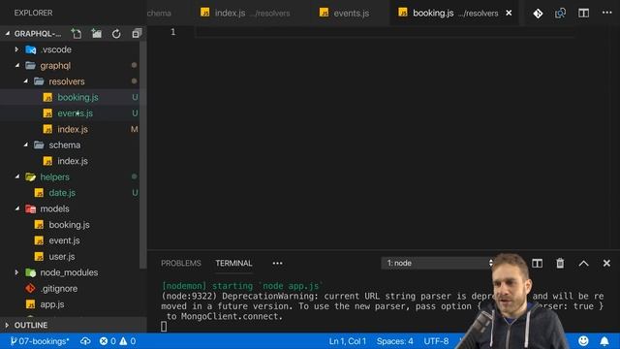This screenshot has height=349, width=620.
Task: Open the source control changes icon
Action: click(x=538, y=13)
